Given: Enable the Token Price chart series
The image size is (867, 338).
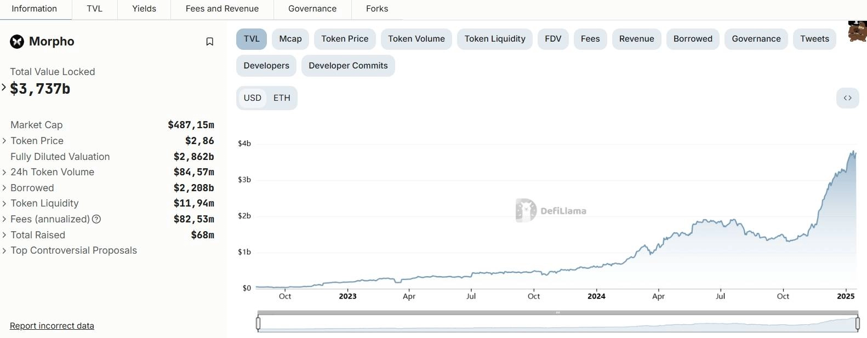Looking at the screenshot, I should pos(345,39).
